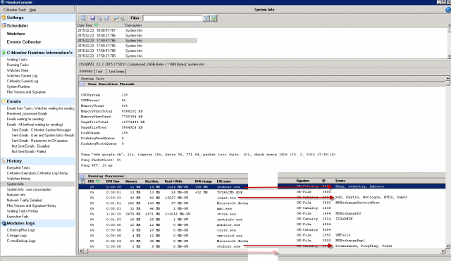The height and width of the screenshot is (261, 451).
Task: Click the Find Next icon
Action: click(x=123, y=18)
